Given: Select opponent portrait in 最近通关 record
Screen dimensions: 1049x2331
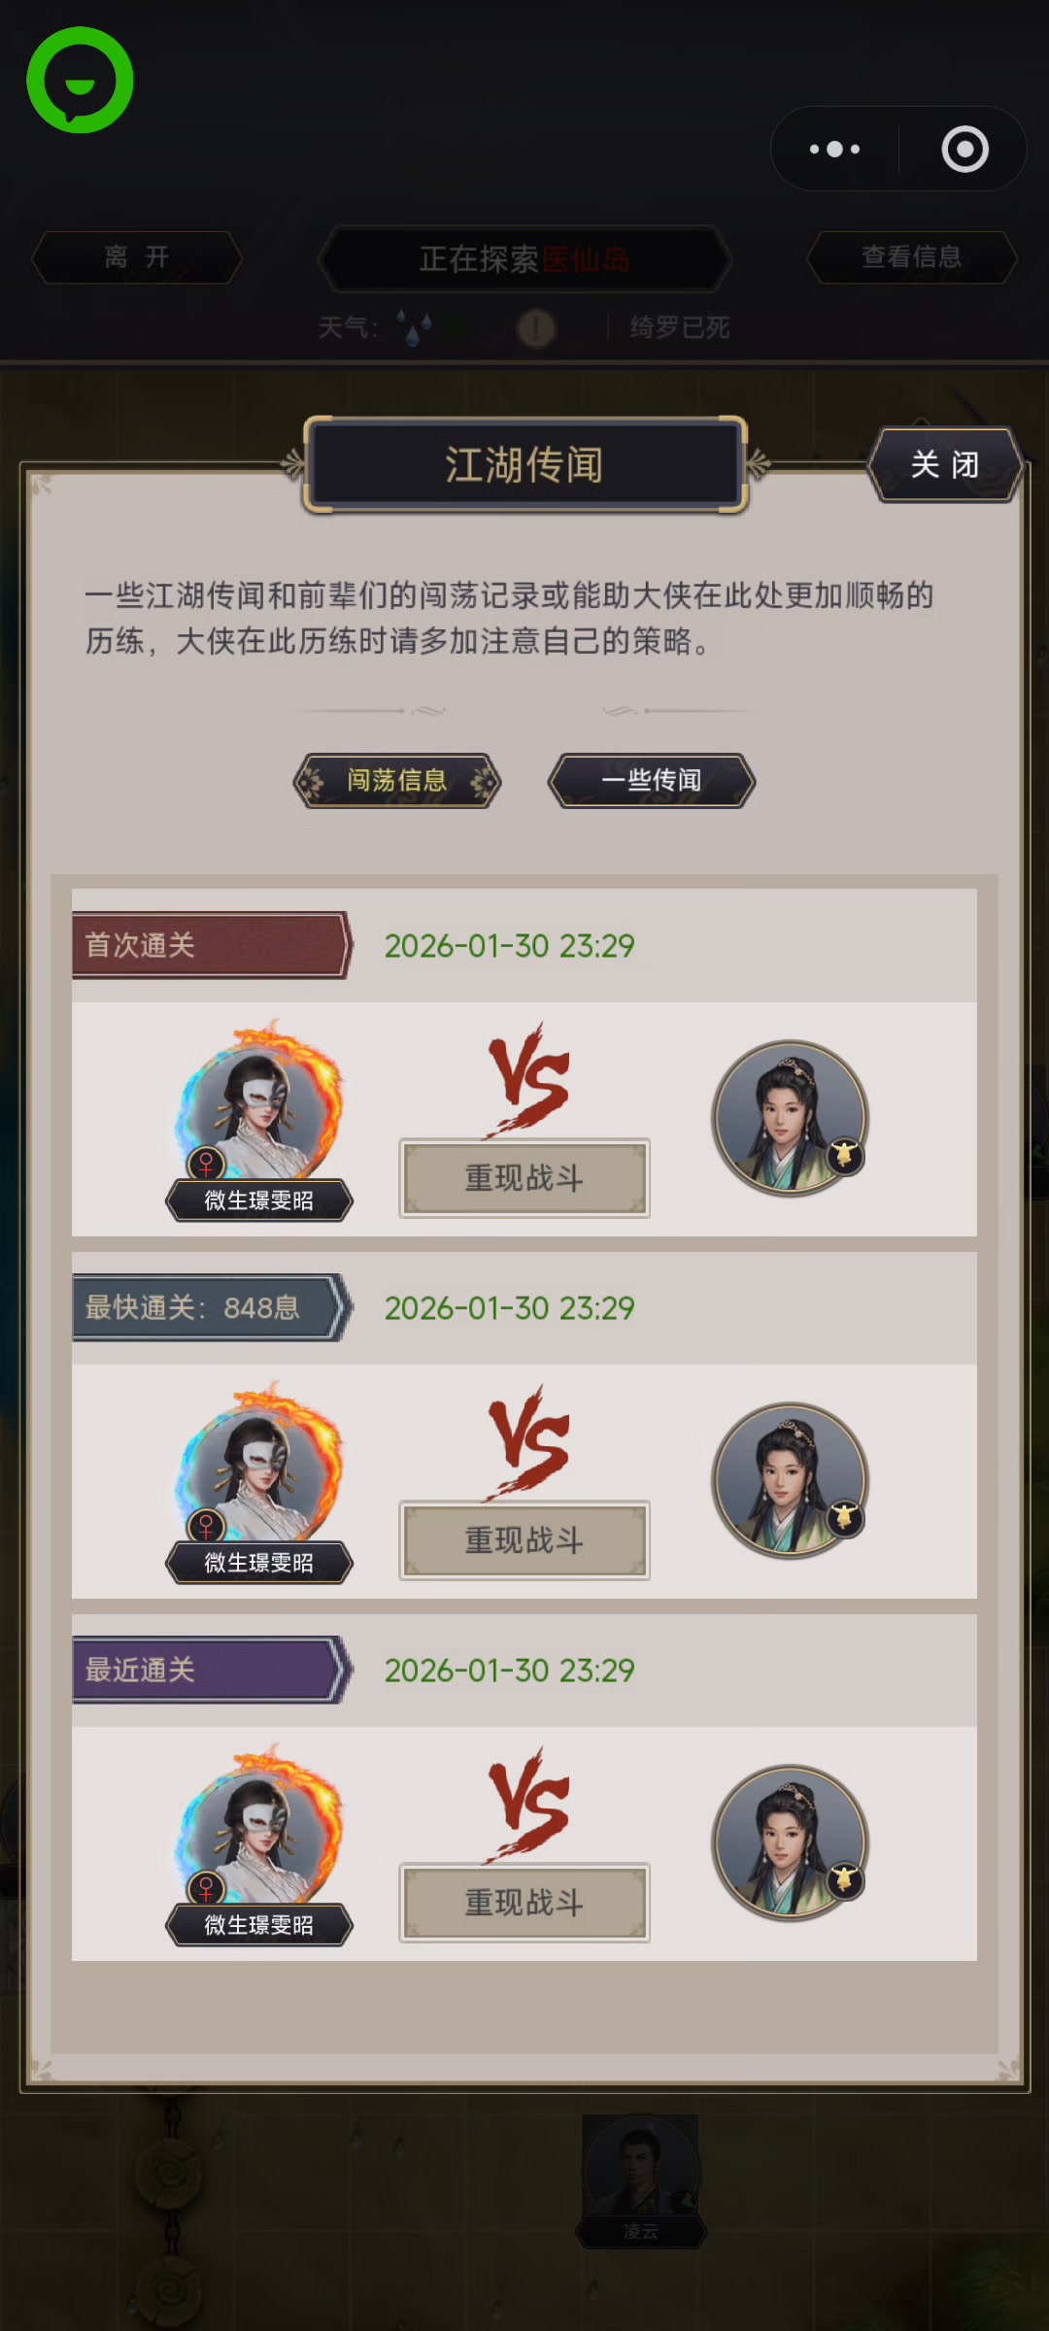Looking at the screenshot, I should 791,1842.
